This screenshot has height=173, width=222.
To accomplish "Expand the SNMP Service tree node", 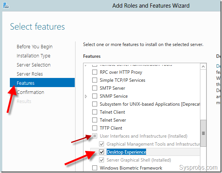I will 86,97.
